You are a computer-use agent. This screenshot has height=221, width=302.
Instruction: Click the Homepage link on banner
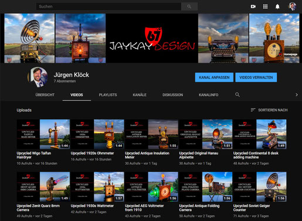coord(289,55)
